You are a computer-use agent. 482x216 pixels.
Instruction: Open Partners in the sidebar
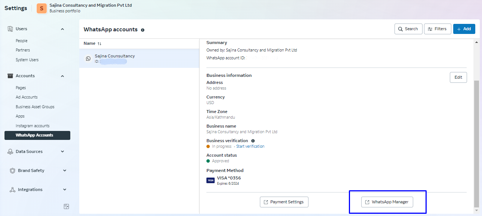click(x=23, y=50)
